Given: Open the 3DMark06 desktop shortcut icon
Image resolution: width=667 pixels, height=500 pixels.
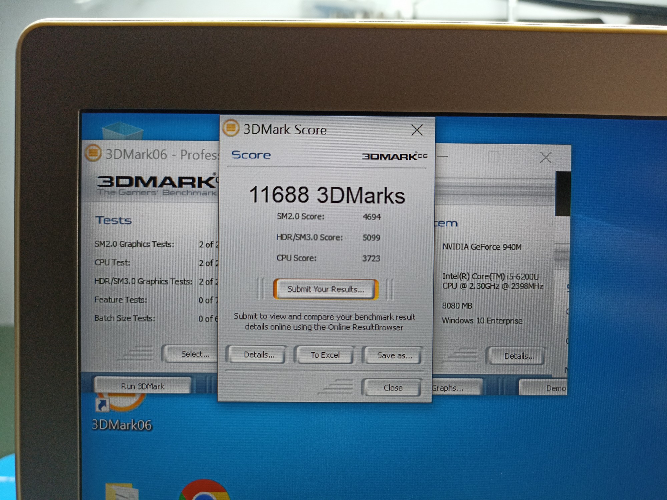Looking at the screenshot, I should coord(121,403).
